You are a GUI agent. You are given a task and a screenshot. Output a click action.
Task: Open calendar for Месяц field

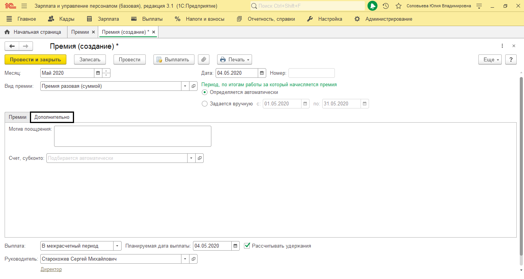point(98,73)
